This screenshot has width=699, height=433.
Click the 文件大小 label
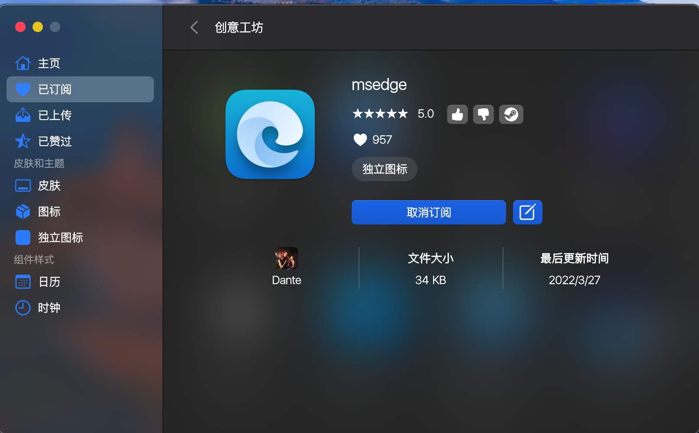(431, 258)
